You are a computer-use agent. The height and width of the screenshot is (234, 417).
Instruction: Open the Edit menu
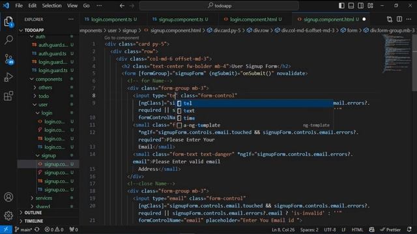[x=32, y=6]
